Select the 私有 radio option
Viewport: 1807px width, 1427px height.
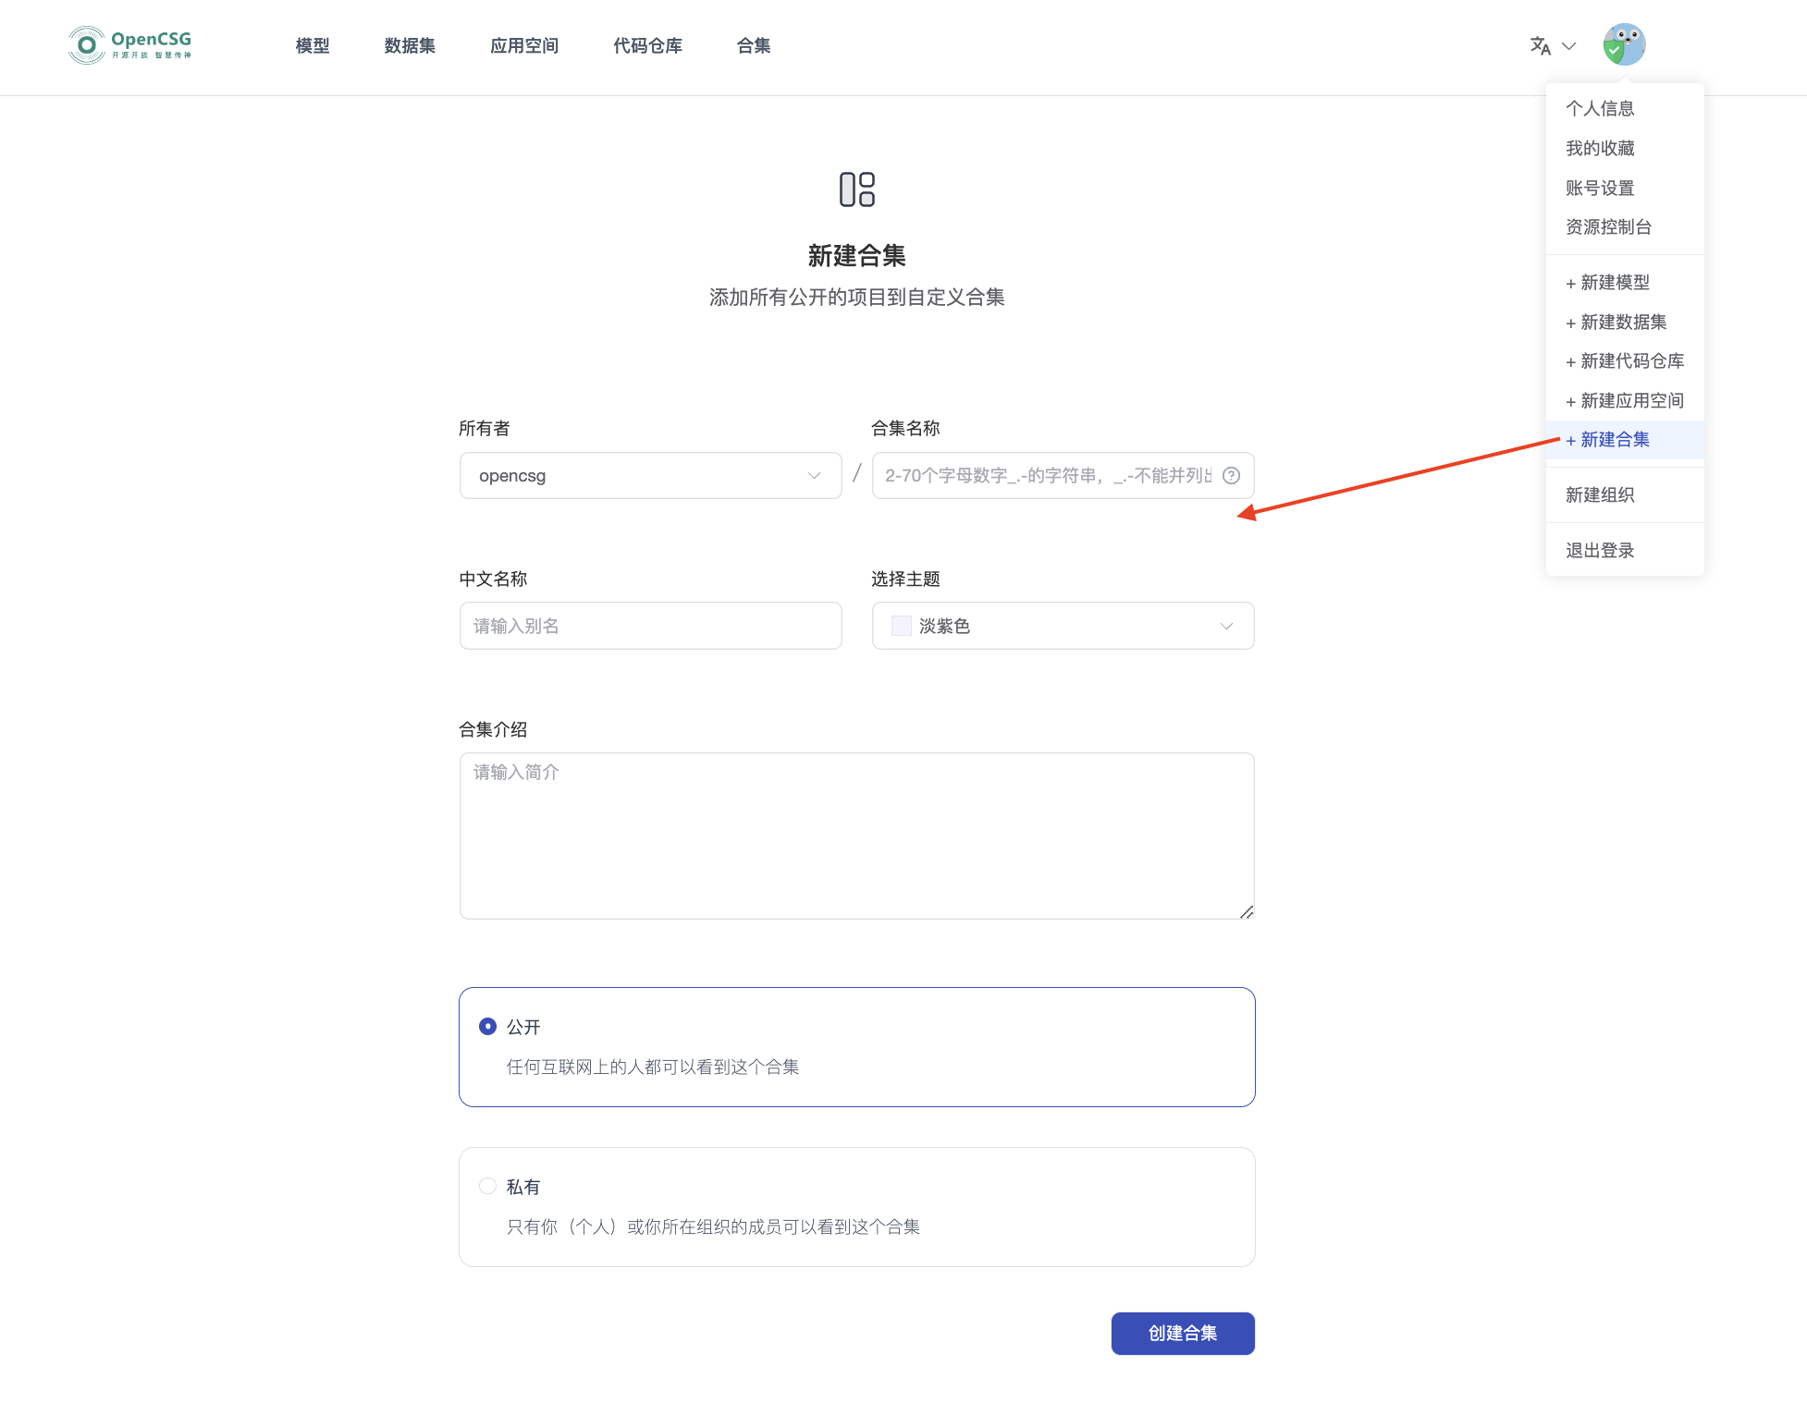pos(487,1186)
